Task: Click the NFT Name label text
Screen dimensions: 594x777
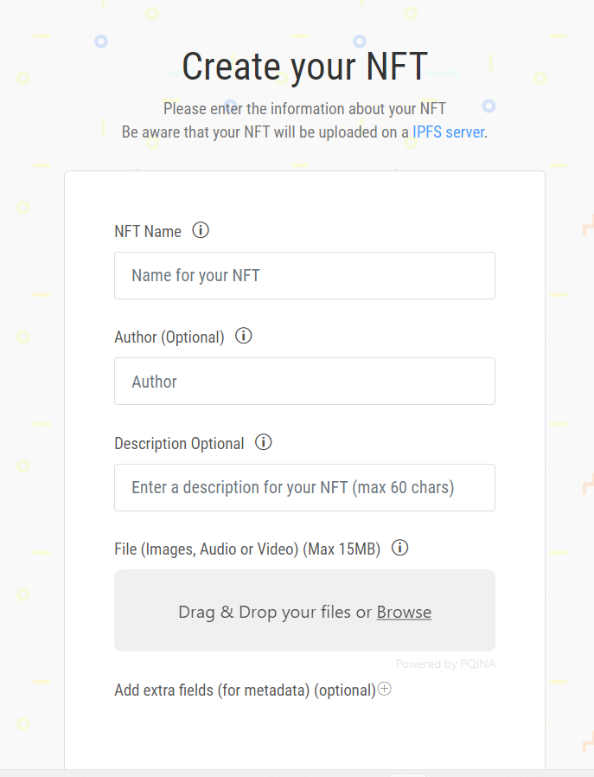Action: point(148,231)
